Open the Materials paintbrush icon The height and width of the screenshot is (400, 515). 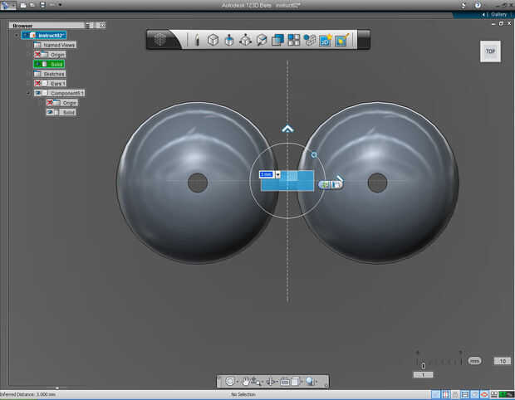[341, 41]
